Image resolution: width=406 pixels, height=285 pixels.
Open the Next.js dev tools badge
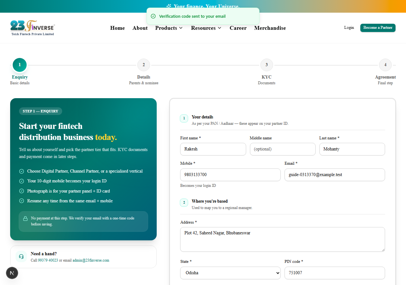click(x=12, y=273)
